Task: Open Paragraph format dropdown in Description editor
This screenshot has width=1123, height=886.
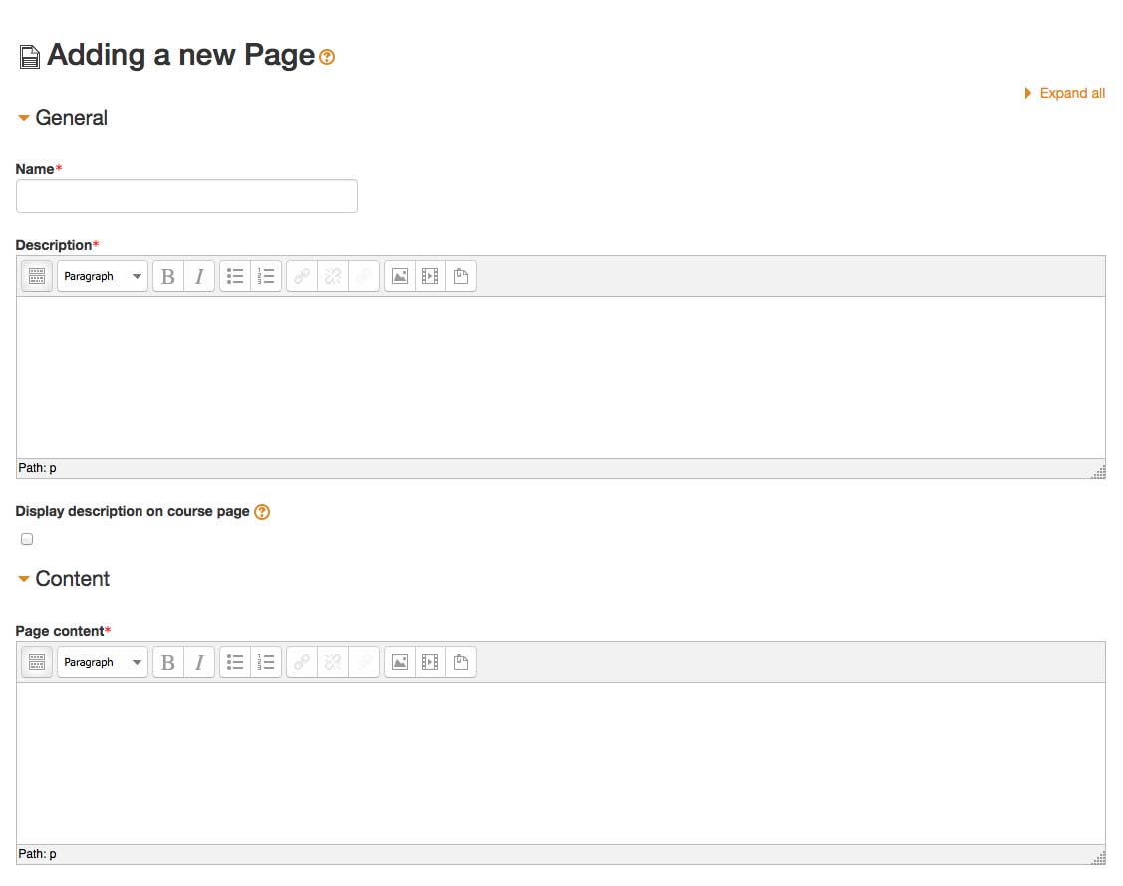Action: 103,276
